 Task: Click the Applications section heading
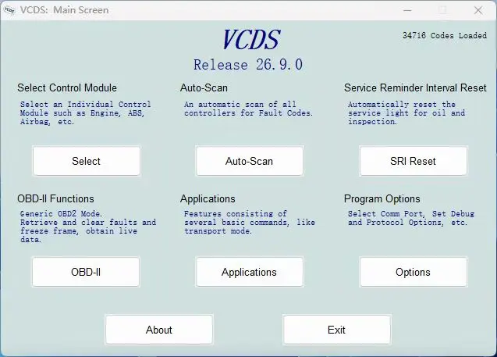tap(208, 198)
